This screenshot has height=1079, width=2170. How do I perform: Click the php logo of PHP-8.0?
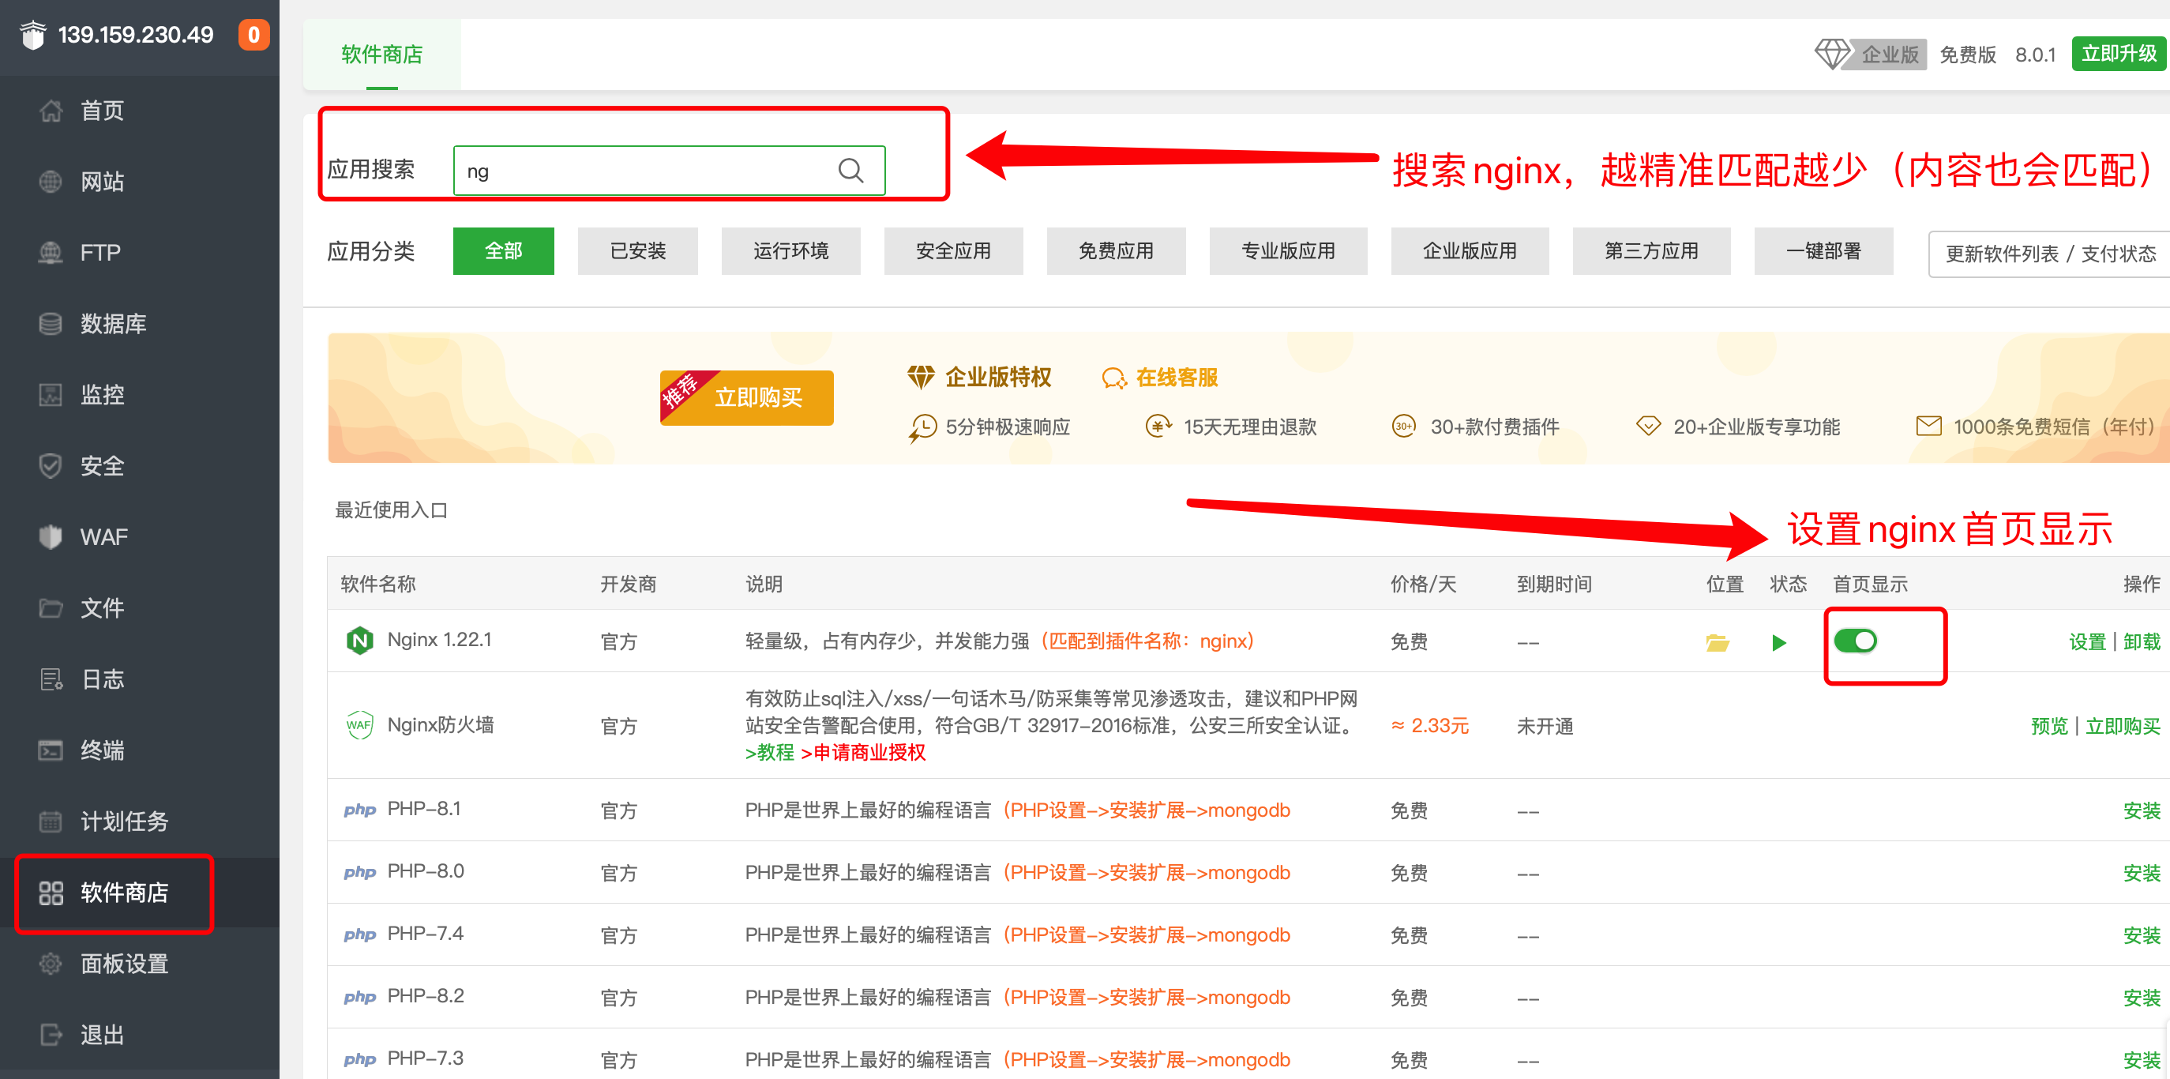tap(360, 873)
